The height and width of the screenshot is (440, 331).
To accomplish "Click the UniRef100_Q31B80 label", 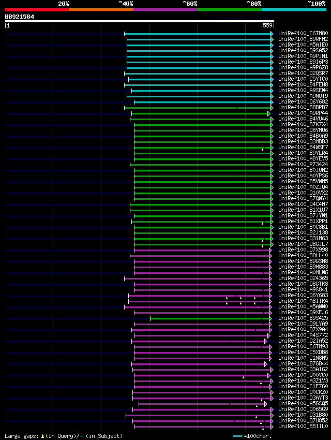I will 303,415.
